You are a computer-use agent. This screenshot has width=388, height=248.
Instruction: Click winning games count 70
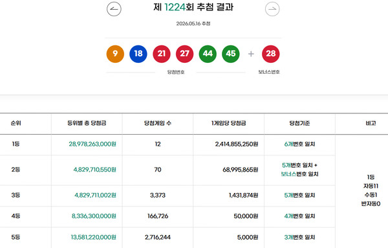click(x=158, y=170)
